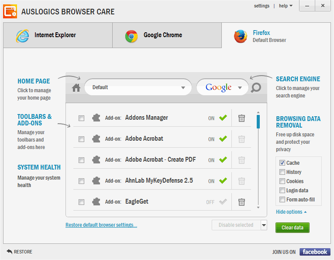
Task: Click TOOLBARS & ADD-ONS heading
Action: (34, 120)
